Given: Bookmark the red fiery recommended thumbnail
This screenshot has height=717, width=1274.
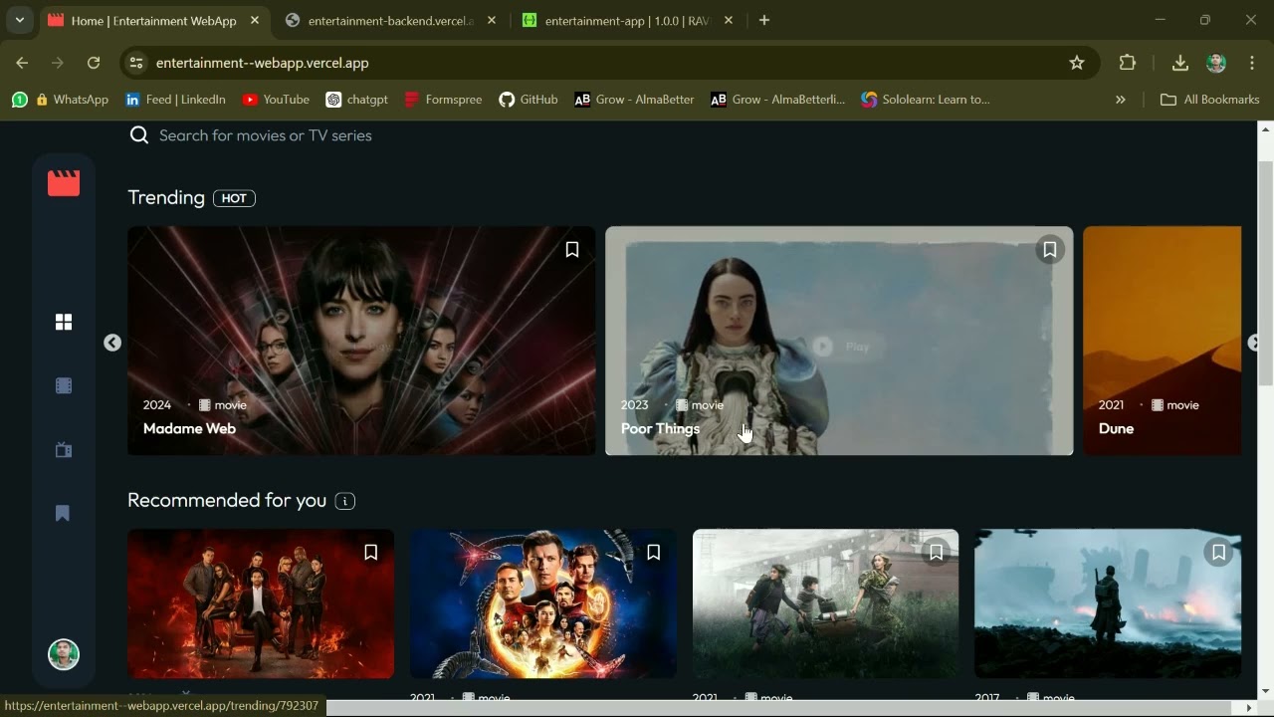Looking at the screenshot, I should pyautogui.click(x=371, y=552).
